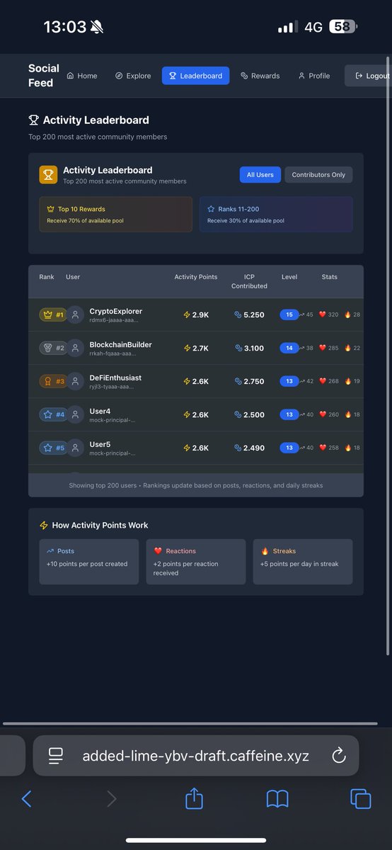Select the All Users filter
The image size is (392, 850).
pos(260,175)
